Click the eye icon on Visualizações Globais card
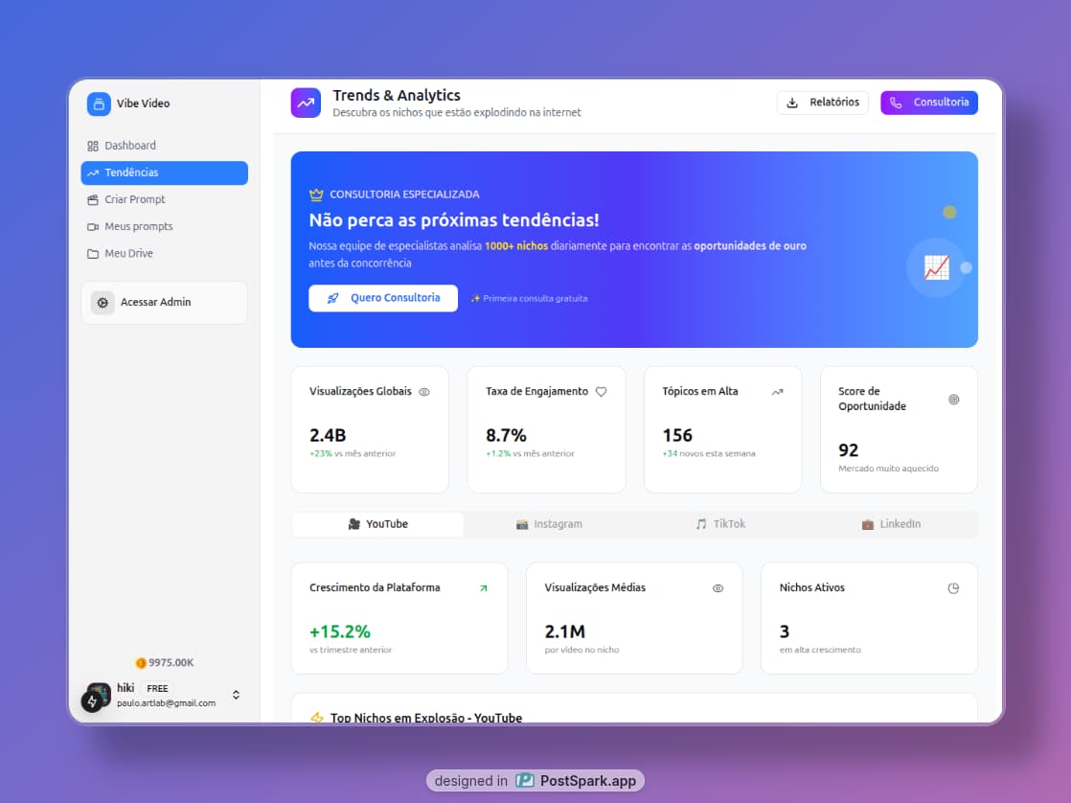 pyautogui.click(x=424, y=392)
